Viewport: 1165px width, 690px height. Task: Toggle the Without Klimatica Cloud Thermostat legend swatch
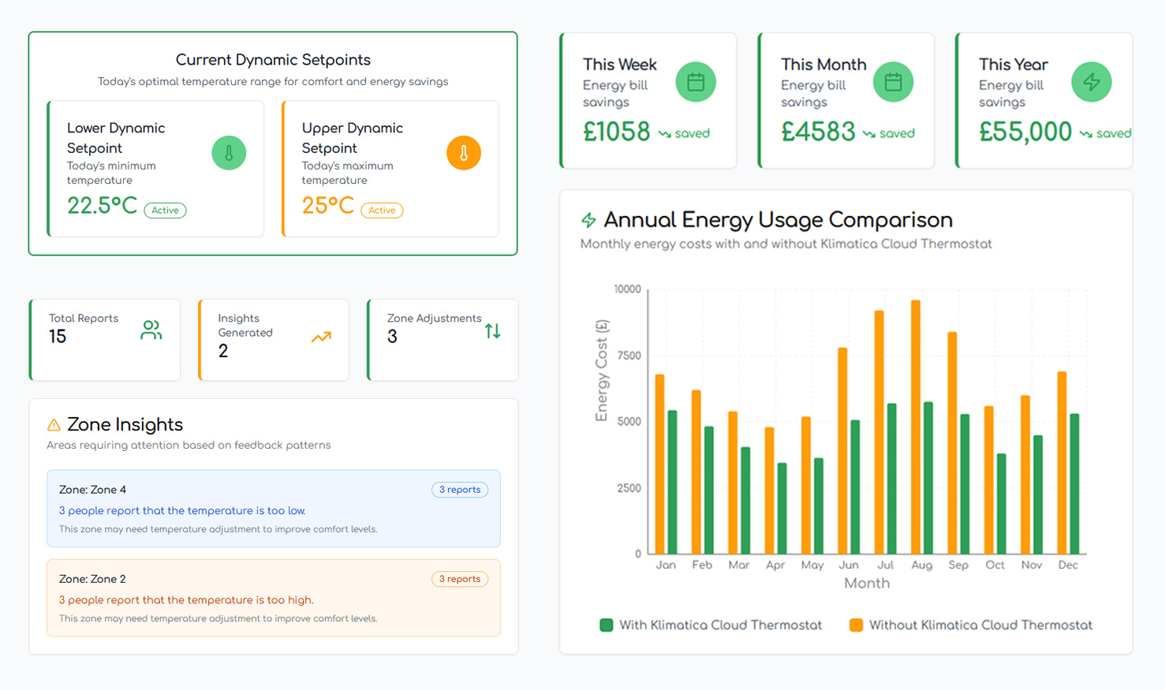pos(856,625)
